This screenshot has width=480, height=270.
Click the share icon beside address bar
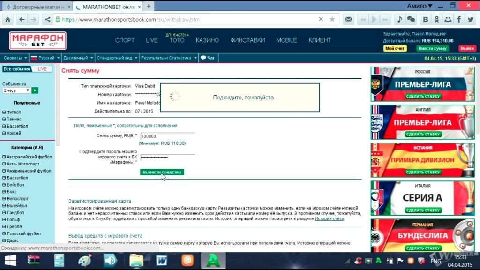click(47, 20)
